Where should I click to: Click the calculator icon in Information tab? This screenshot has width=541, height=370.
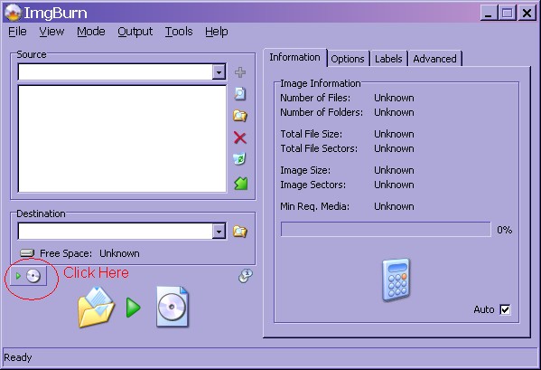(396, 280)
